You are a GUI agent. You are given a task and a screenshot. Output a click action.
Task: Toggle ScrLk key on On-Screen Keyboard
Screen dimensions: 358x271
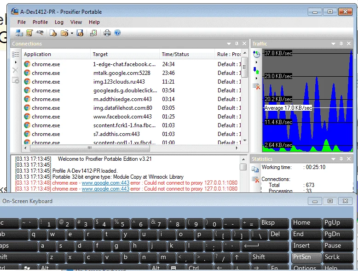(338, 257)
